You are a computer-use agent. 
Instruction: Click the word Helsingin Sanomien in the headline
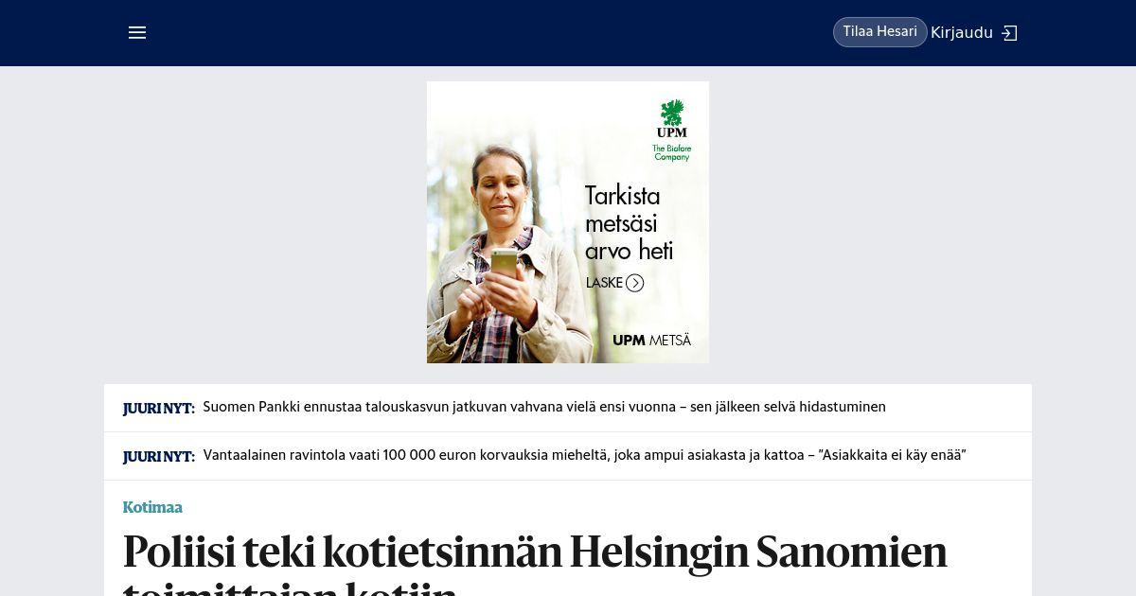pyautogui.click(x=757, y=552)
